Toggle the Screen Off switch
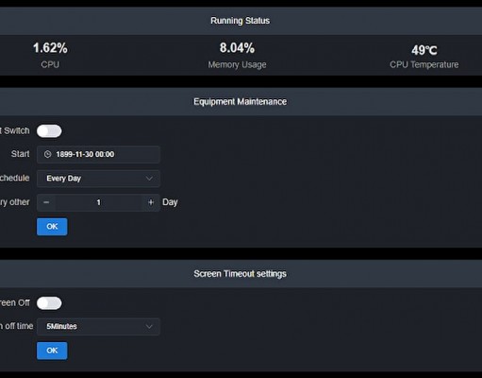The width and height of the screenshot is (482, 378). 49,303
